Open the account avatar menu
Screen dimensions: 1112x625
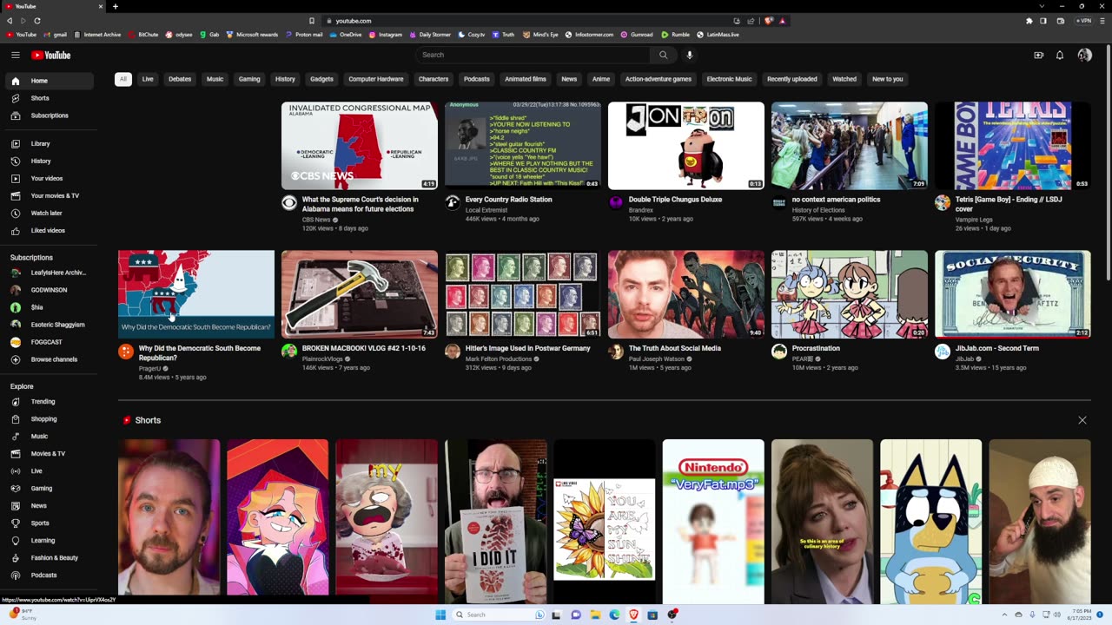[x=1085, y=55]
